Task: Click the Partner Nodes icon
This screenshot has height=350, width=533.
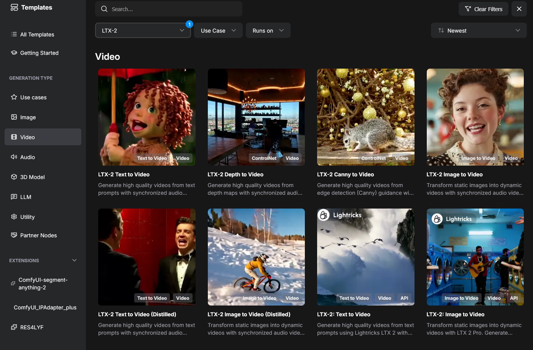Action: coord(14,235)
